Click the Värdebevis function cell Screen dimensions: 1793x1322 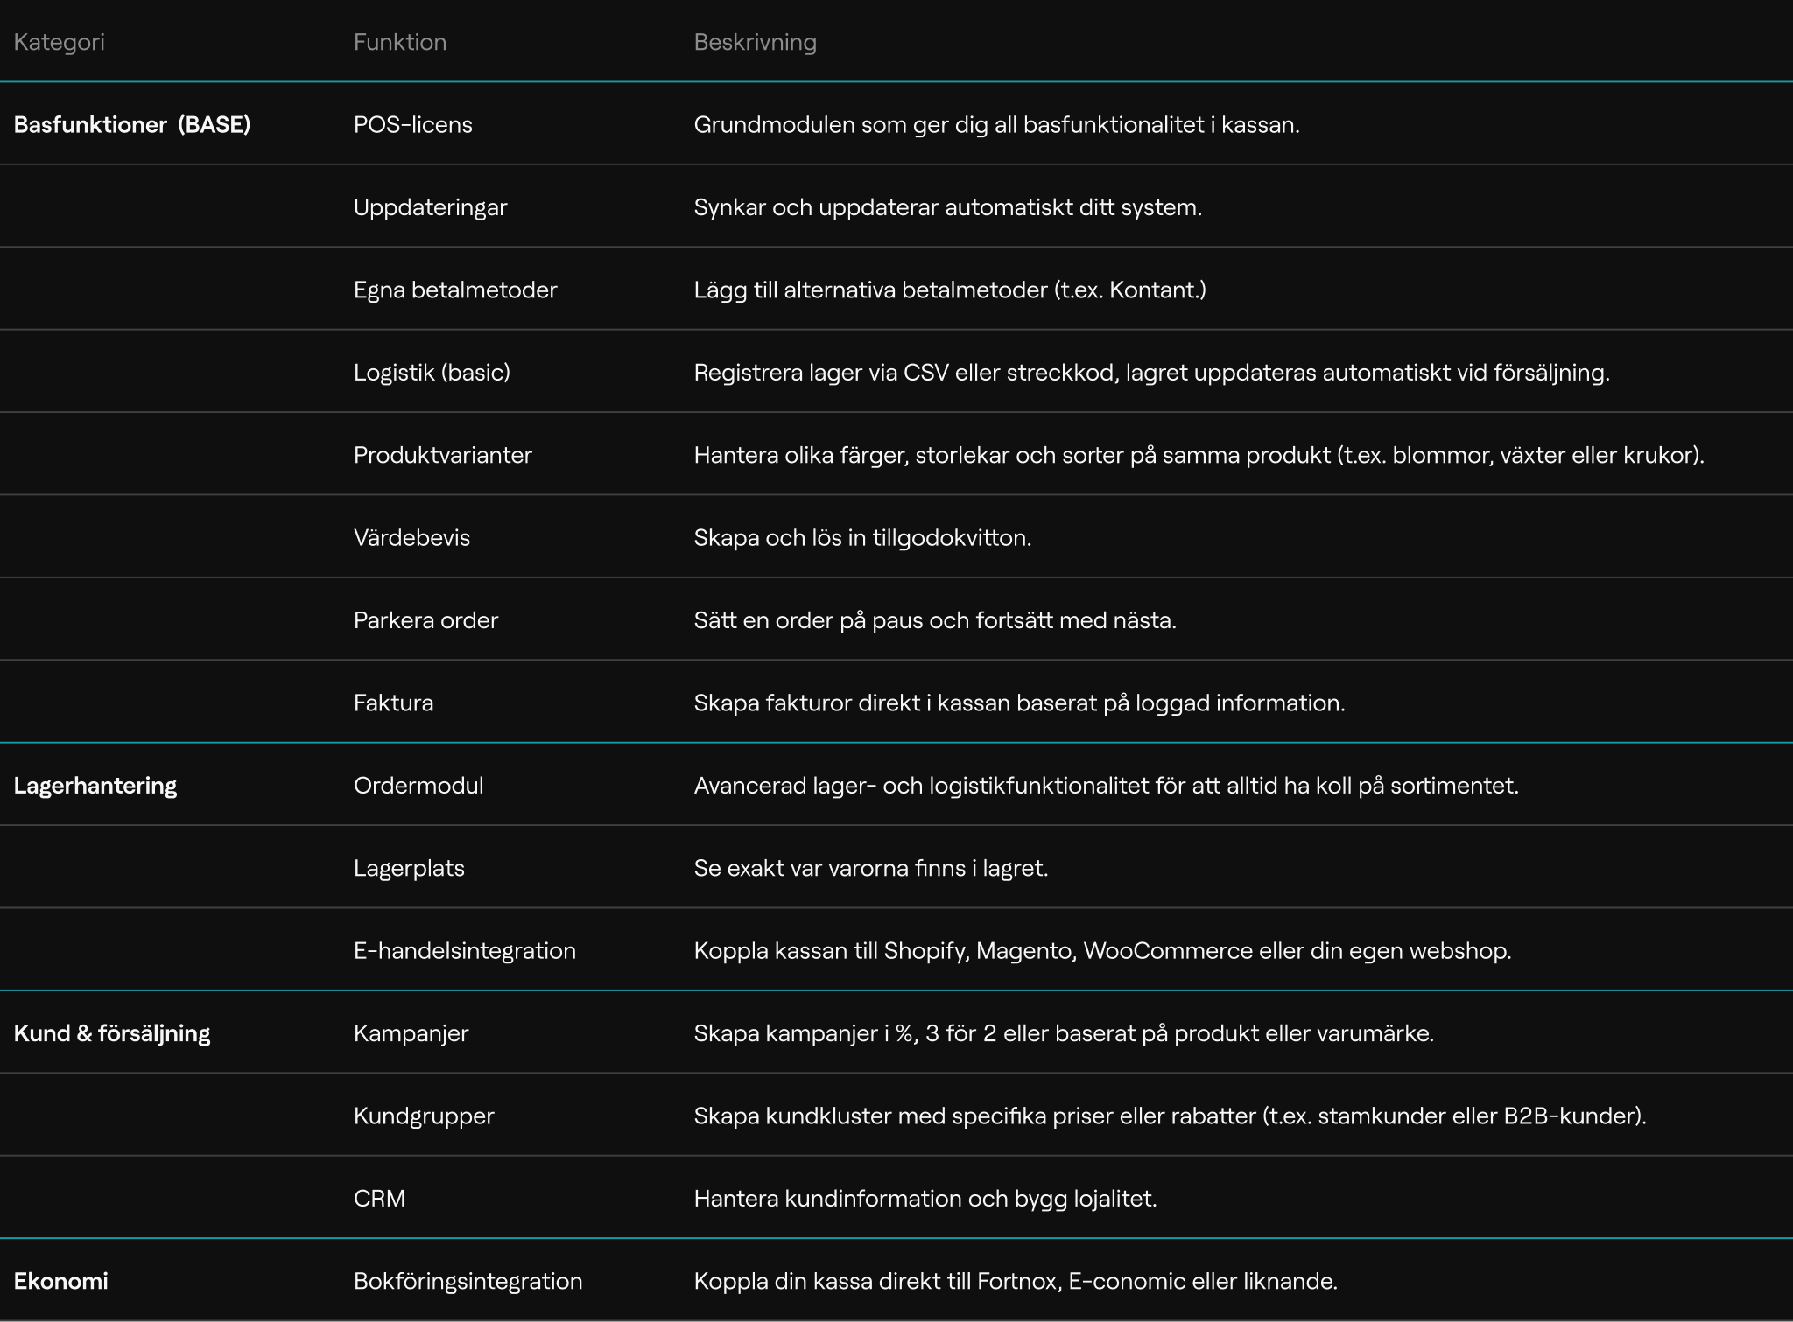(411, 537)
